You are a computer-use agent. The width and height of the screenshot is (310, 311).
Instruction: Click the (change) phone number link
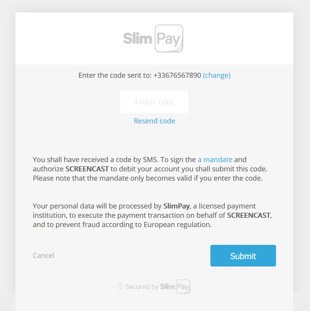[x=217, y=75]
